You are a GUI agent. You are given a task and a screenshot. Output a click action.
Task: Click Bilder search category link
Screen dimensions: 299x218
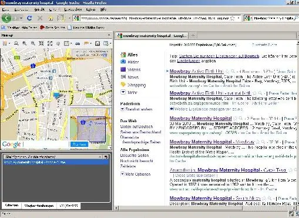(x=133, y=62)
